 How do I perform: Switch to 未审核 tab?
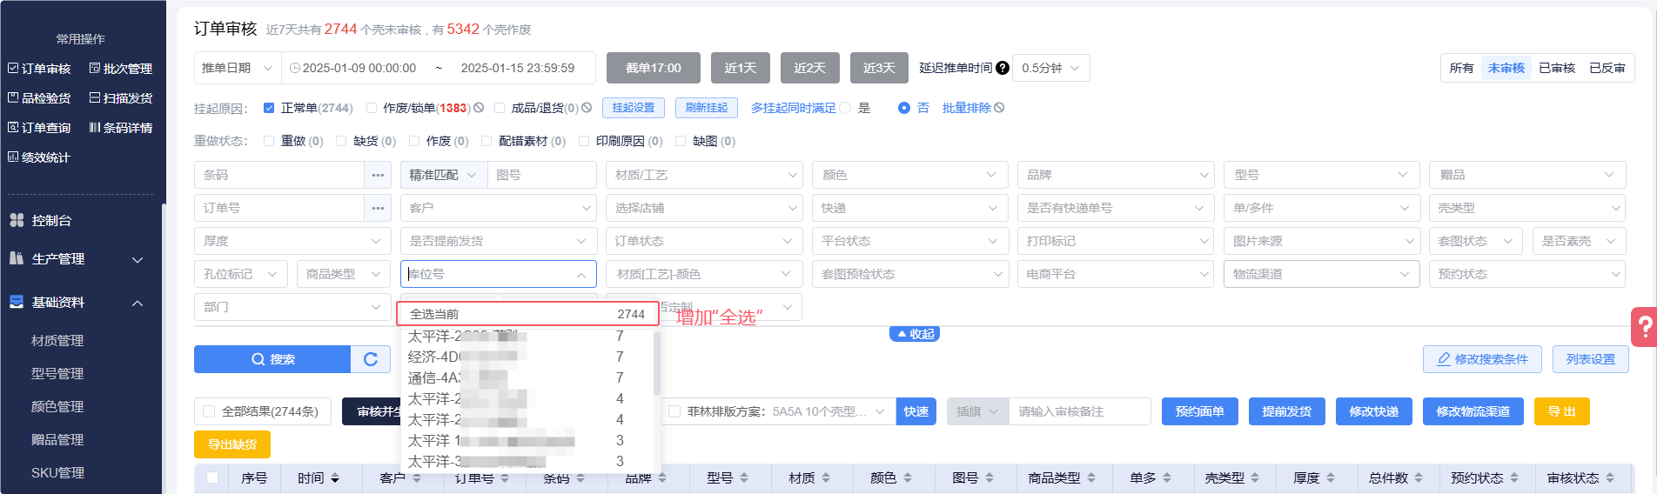pos(1506,68)
